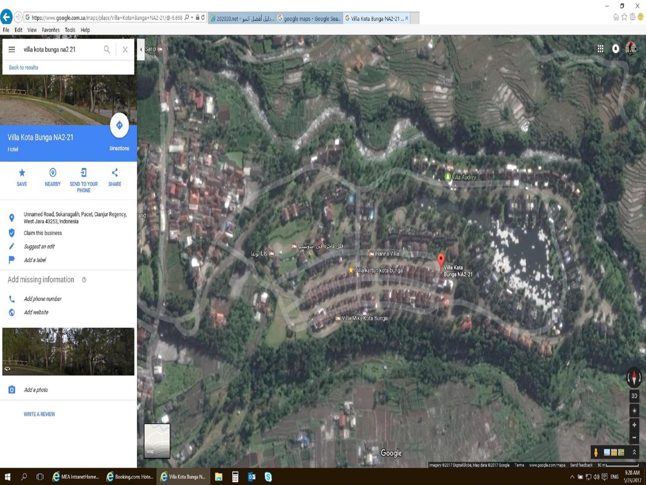Open the View menu
Screen dimensions: 646x485
pos(32,30)
